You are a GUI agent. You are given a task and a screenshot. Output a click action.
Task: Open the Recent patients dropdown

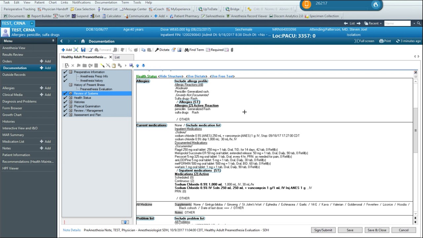381,23
